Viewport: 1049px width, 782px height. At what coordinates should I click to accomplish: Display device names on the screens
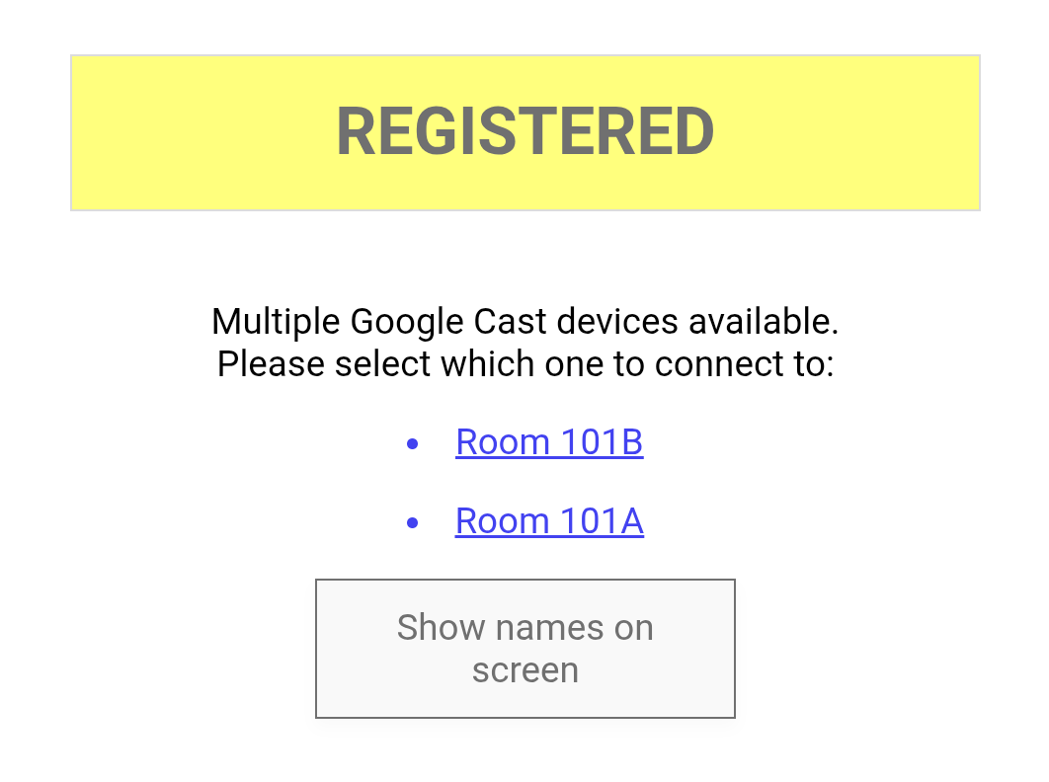(x=524, y=648)
